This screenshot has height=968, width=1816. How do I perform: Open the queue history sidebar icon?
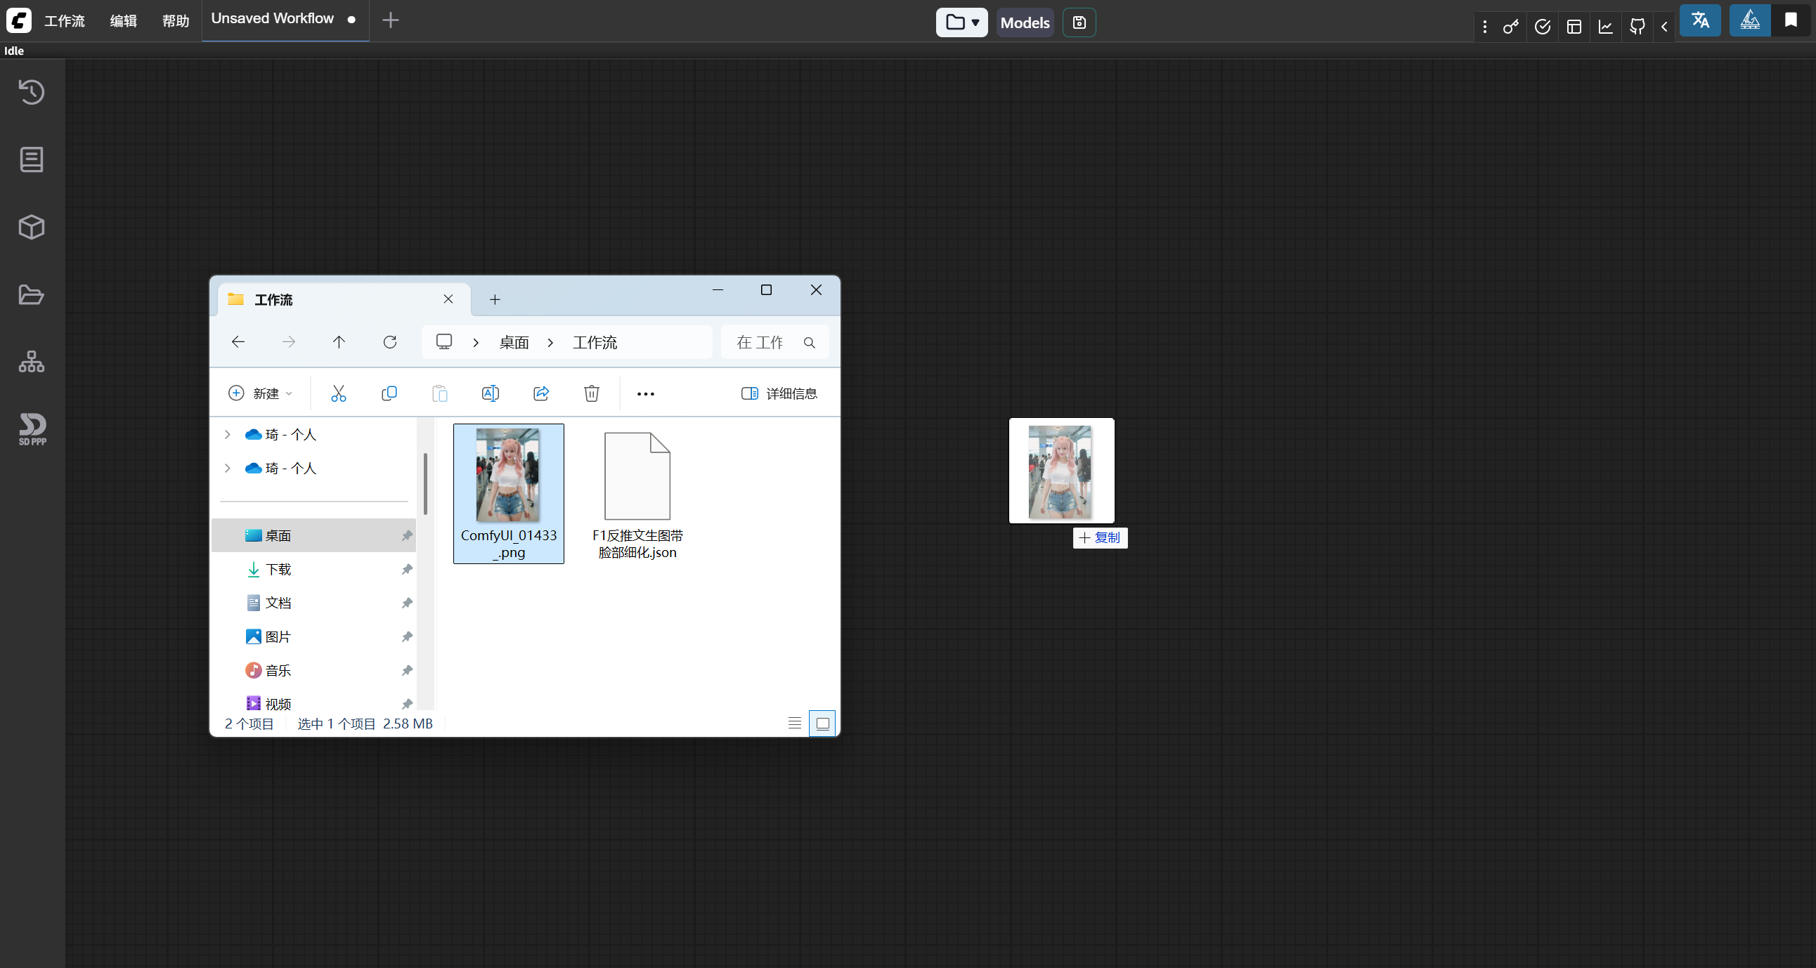[x=32, y=92]
